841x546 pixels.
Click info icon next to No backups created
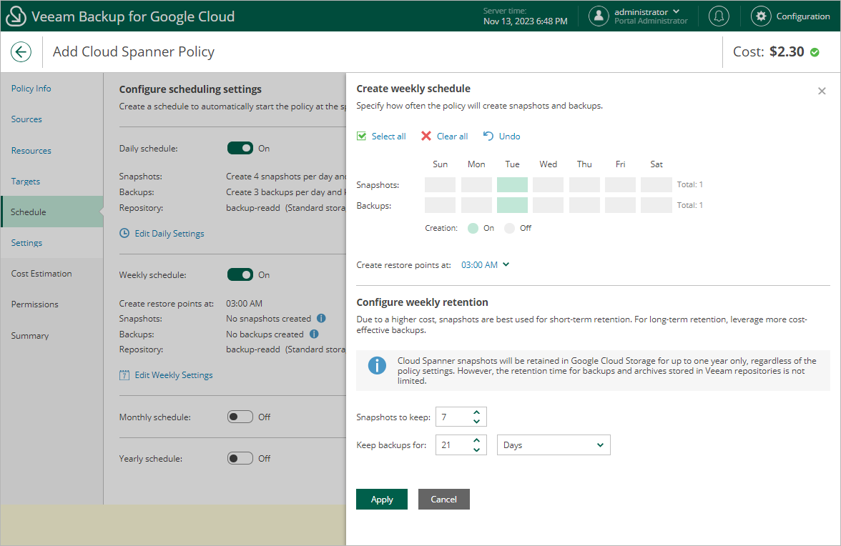click(x=314, y=334)
